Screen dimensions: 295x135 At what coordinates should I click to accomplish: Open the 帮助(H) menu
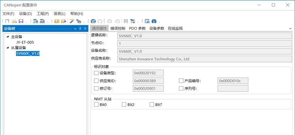(76, 13)
